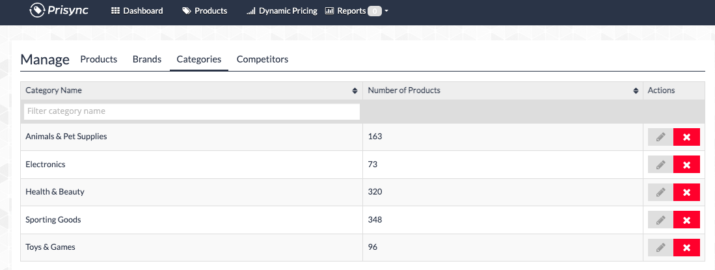The width and height of the screenshot is (715, 270).
Task: Open the Dashboard menu item
Action: coord(137,11)
